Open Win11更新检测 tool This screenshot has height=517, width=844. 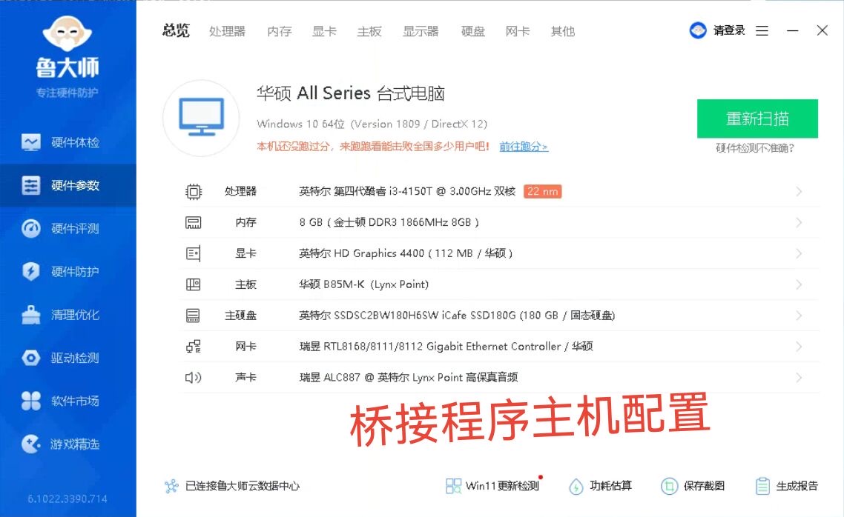click(492, 486)
